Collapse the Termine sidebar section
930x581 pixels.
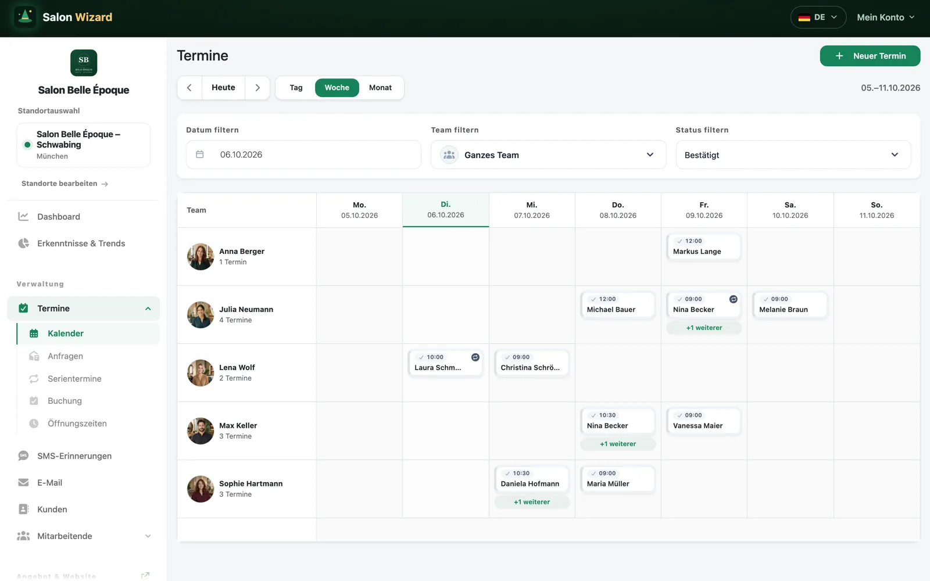coord(148,309)
